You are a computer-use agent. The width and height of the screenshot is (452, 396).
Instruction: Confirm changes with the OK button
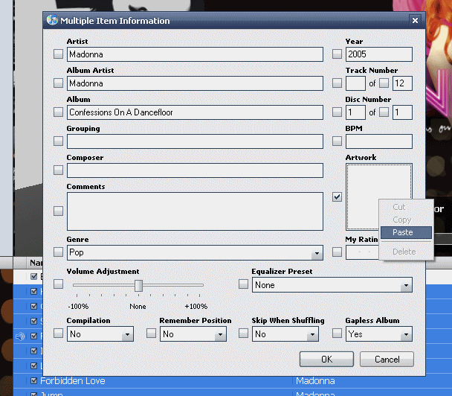click(326, 359)
